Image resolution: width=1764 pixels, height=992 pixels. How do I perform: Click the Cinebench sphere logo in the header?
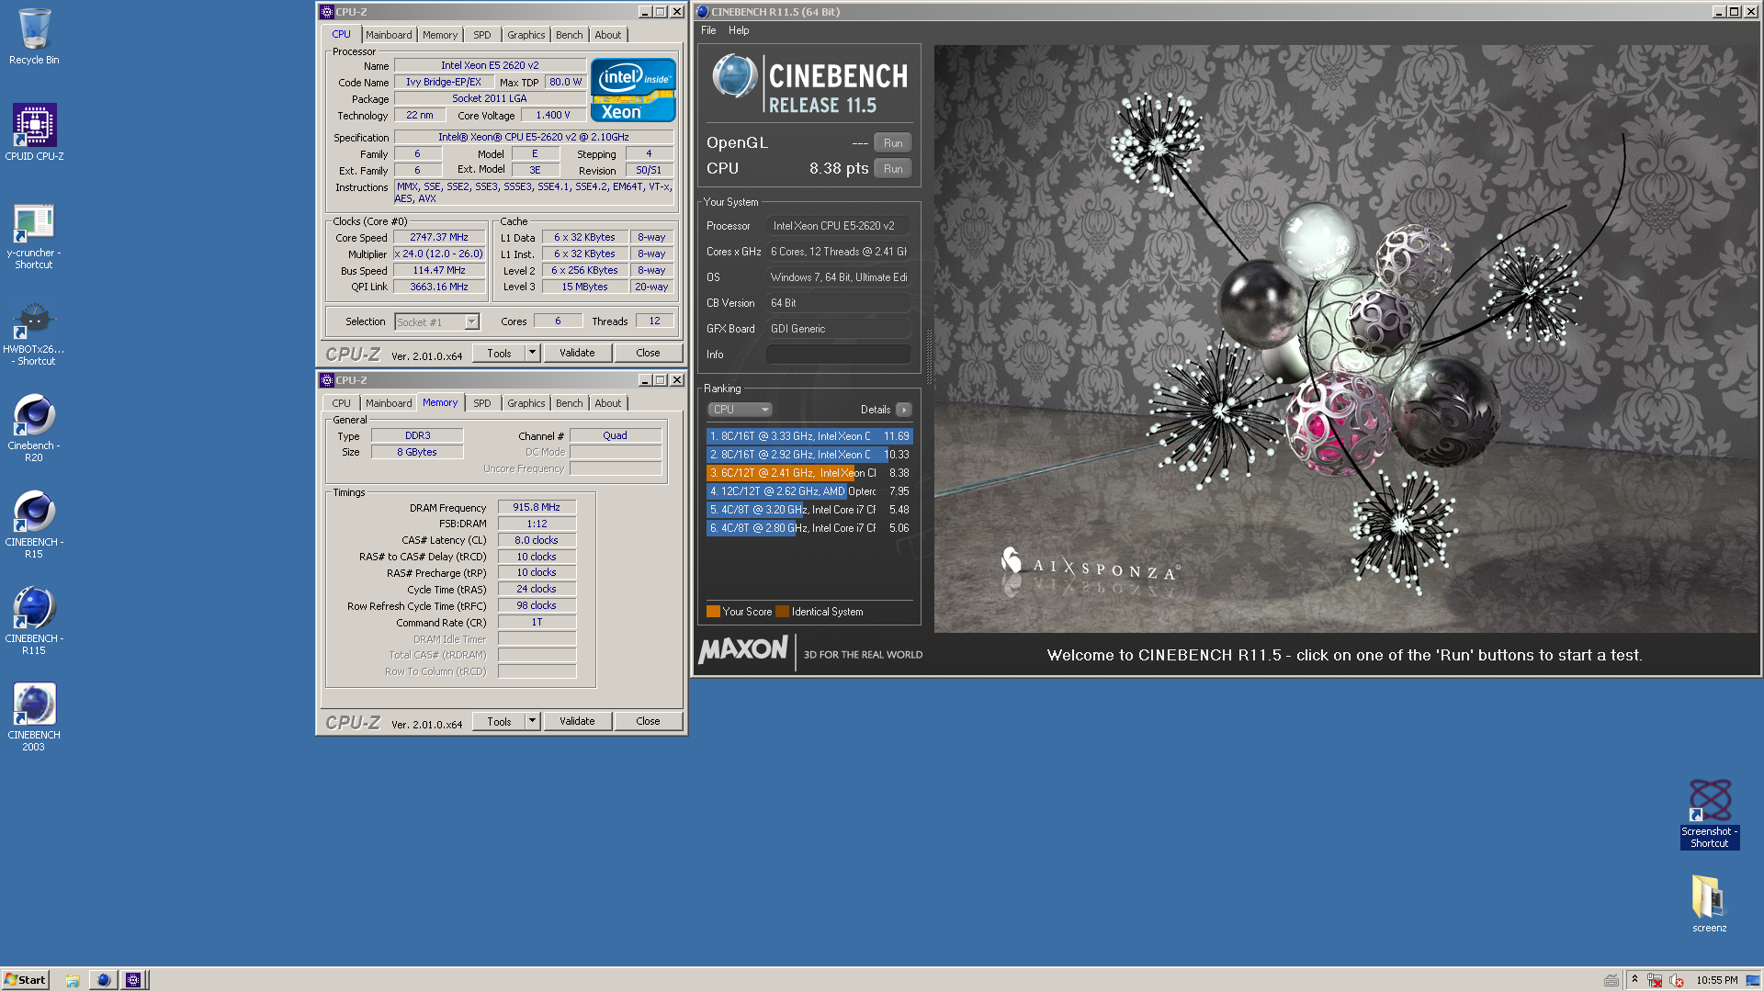point(734,76)
